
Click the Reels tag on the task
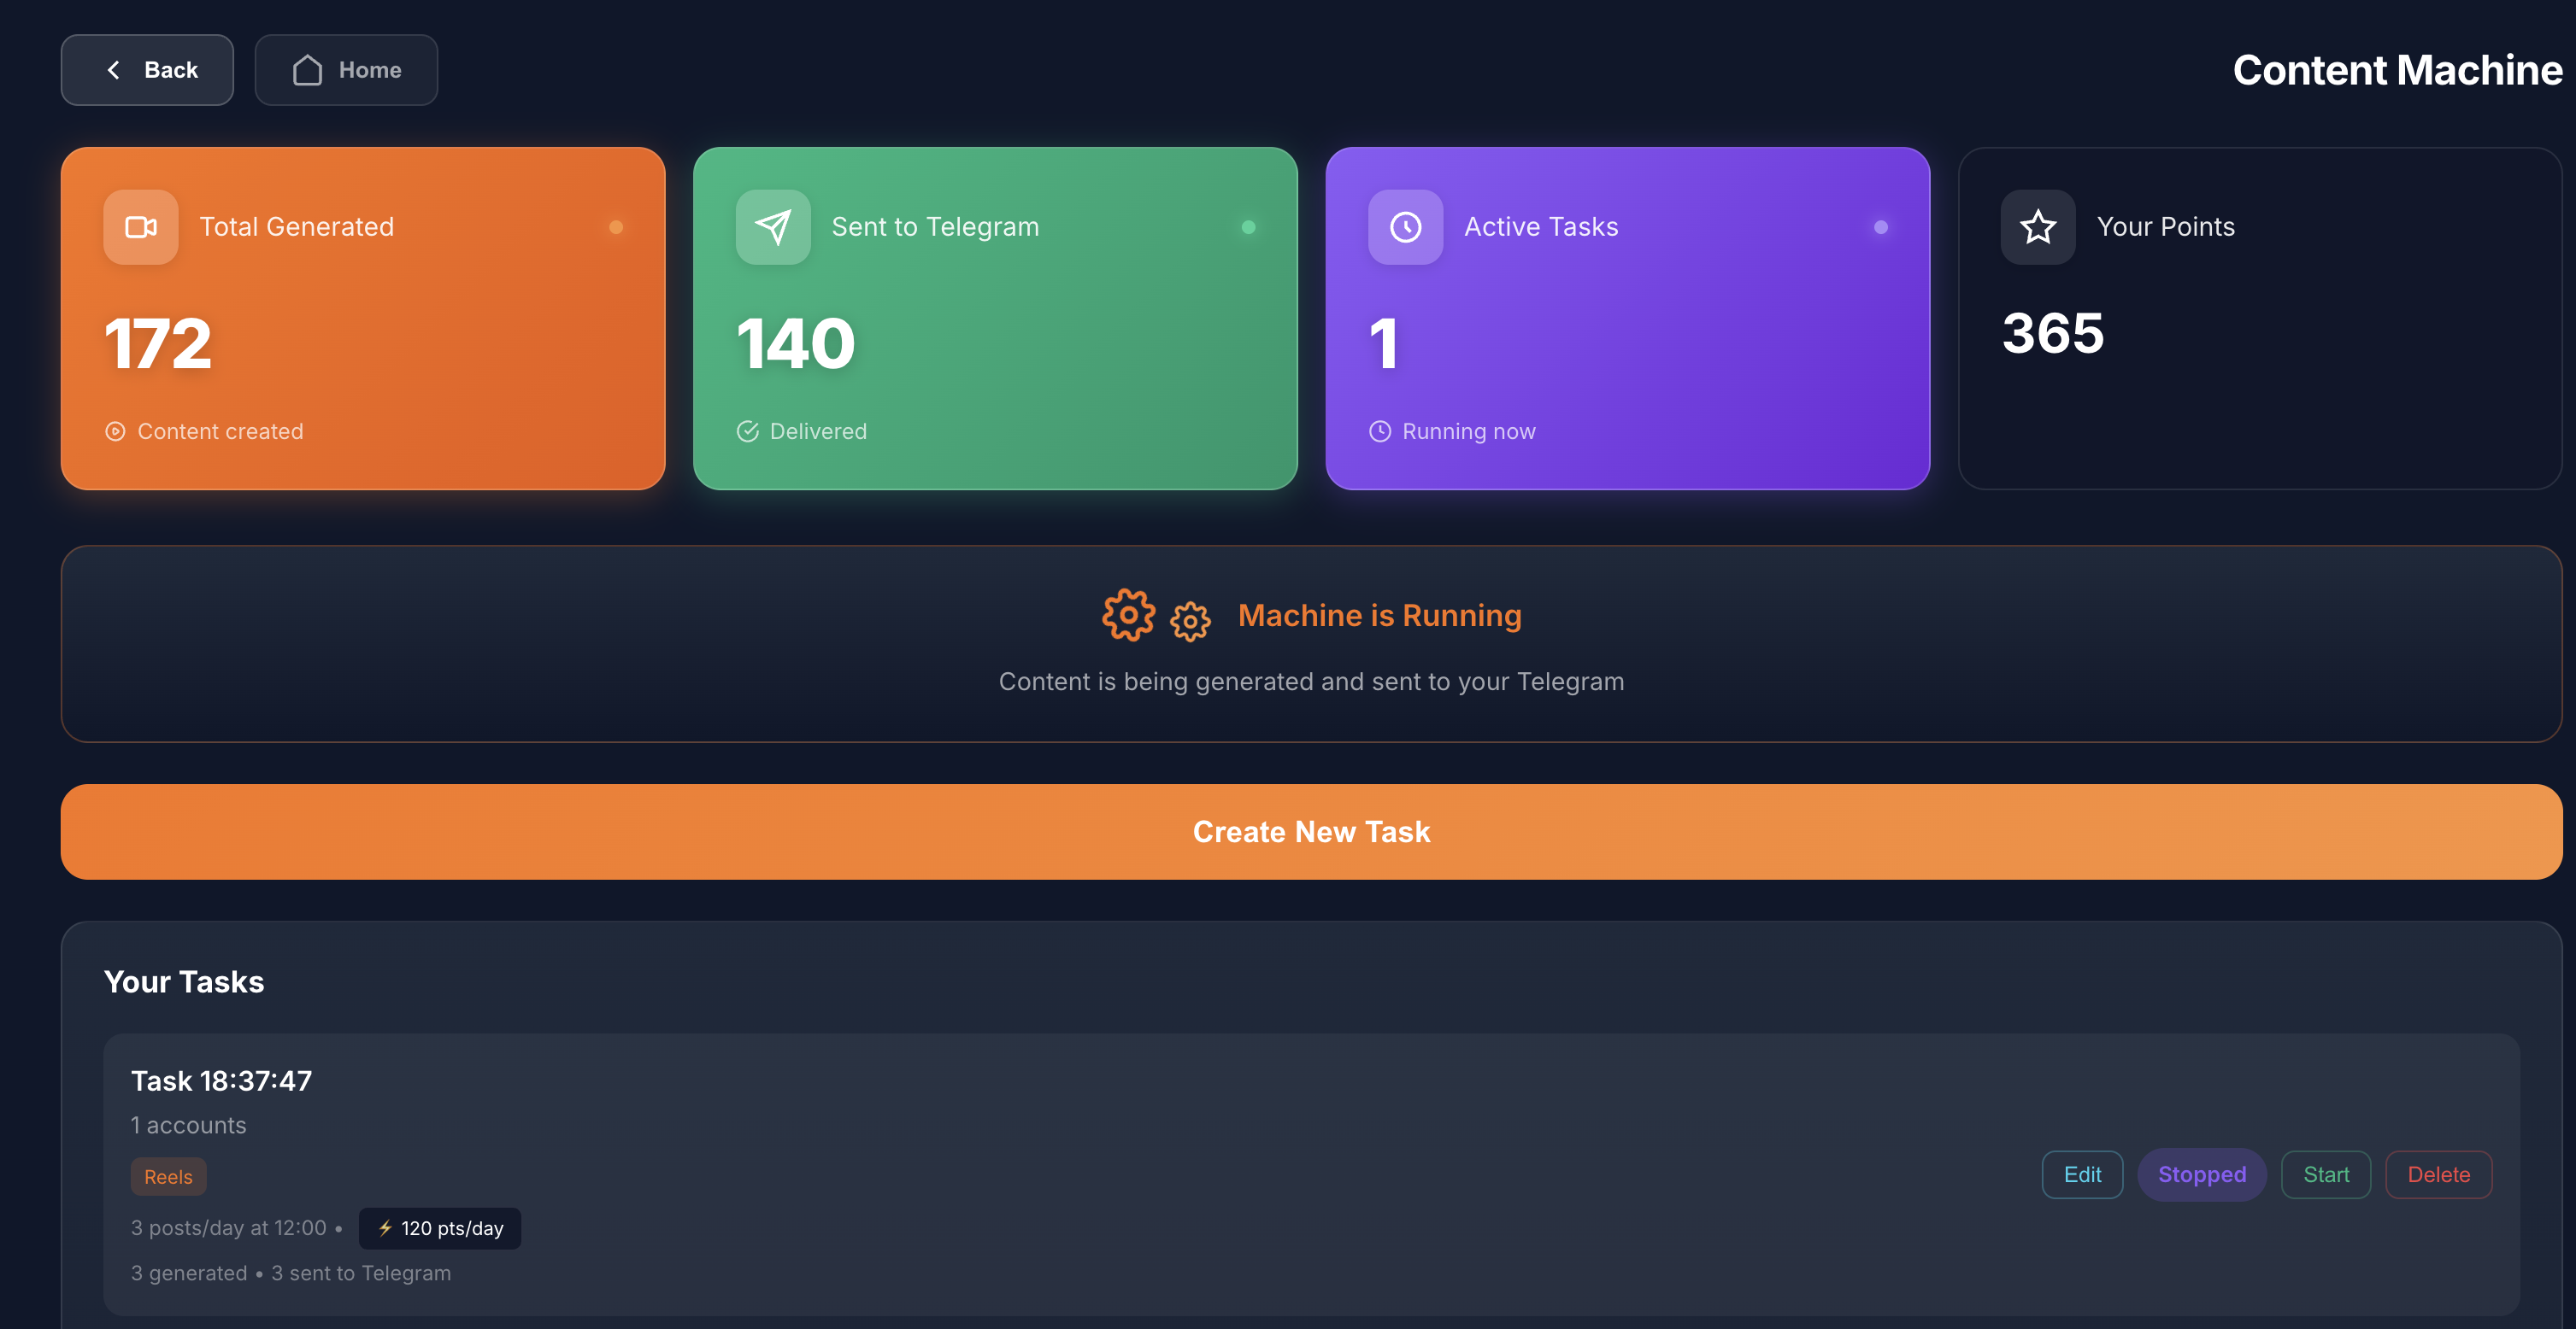168,1177
